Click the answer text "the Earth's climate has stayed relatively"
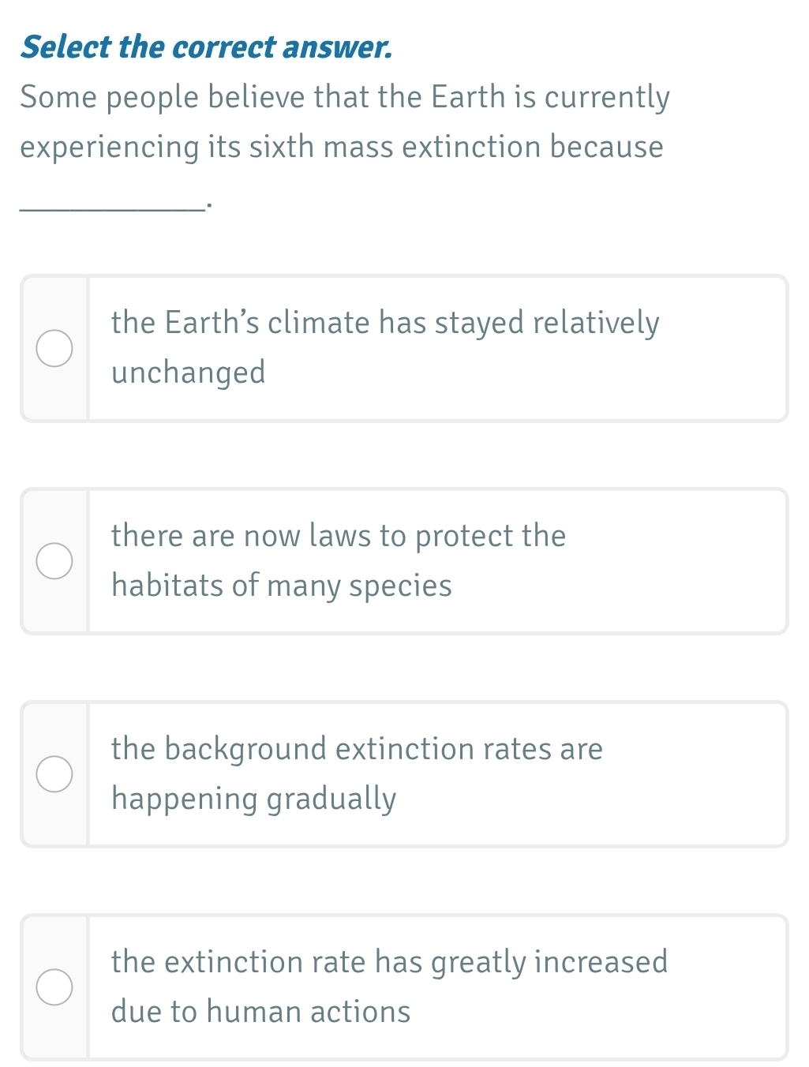The image size is (809, 1067). click(x=384, y=324)
